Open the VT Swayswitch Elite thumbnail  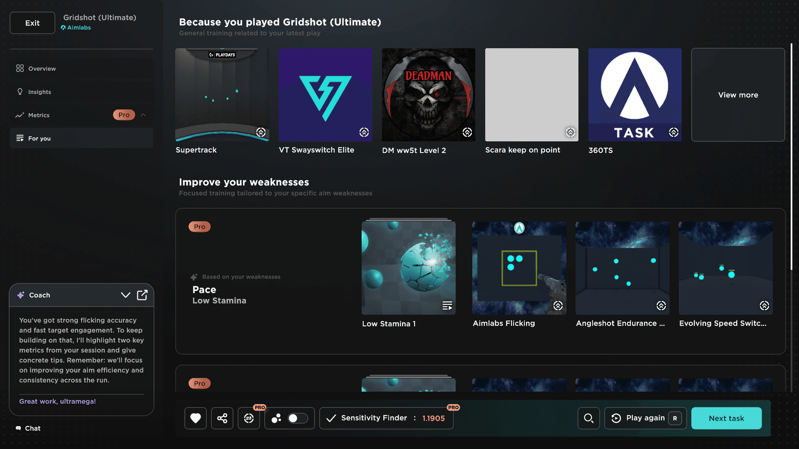pyautogui.click(x=325, y=95)
